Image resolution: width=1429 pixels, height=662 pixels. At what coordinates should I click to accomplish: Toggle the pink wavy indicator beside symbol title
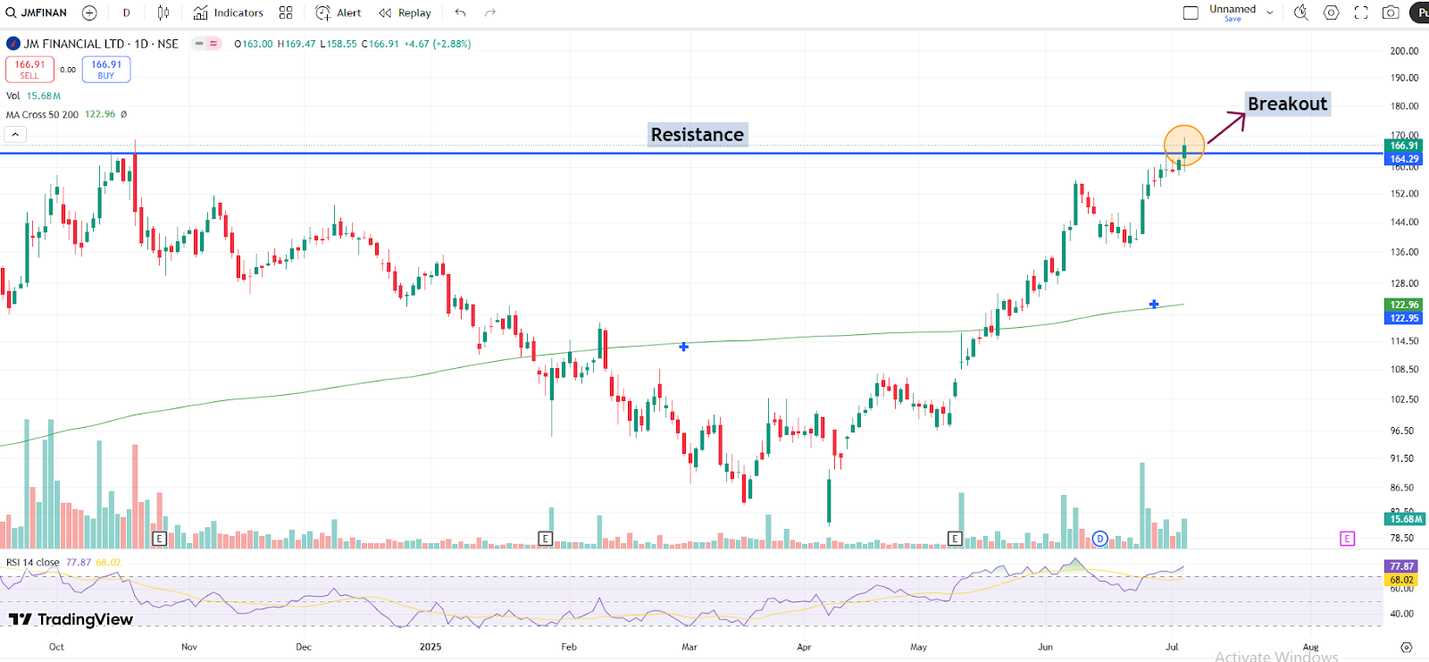click(x=213, y=43)
